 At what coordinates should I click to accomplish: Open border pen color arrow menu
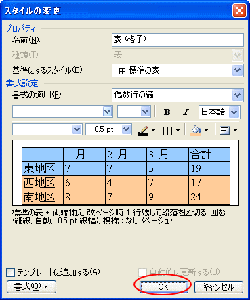click(x=153, y=131)
